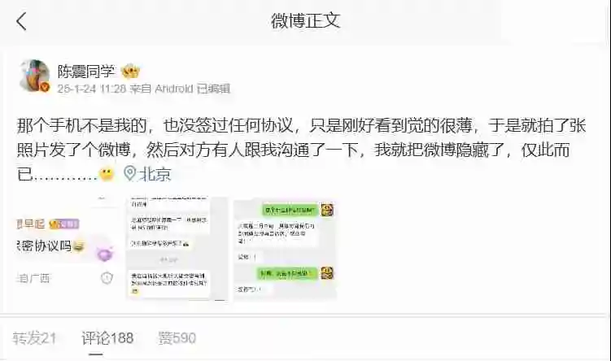Open 陈震同学's profile avatar
The width and height of the screenshot is (611, 361).
35,76
